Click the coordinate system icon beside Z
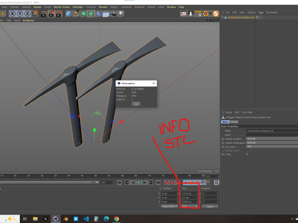This screenshot has height=223, width=298. (x=35, y=14)
